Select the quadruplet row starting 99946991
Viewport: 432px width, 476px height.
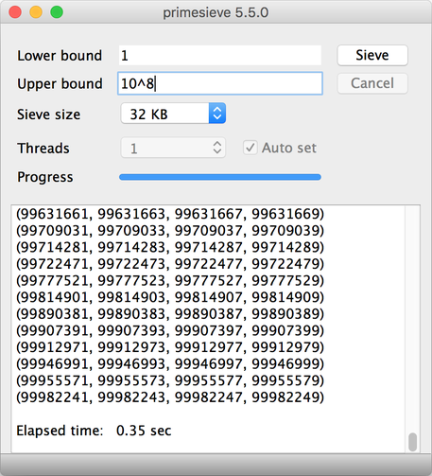[x=170, y=364]
